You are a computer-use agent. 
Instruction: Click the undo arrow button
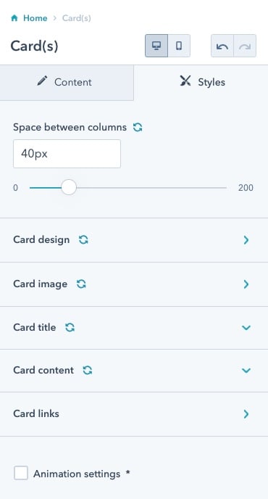point(222,46)
